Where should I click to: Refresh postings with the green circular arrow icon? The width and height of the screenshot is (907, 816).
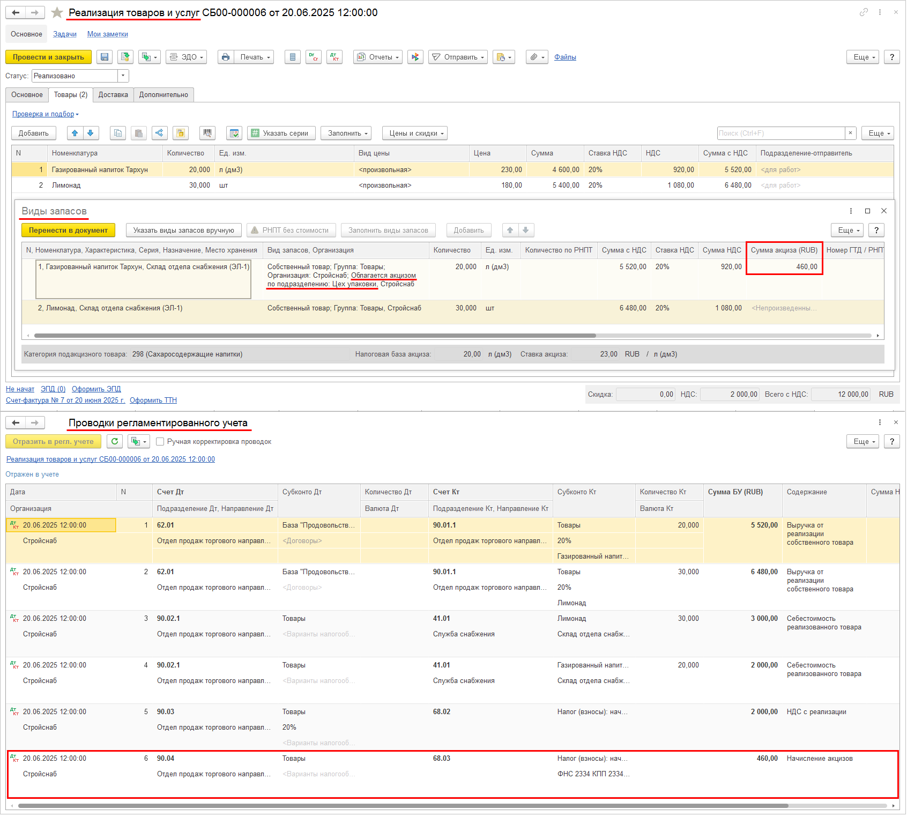pyautogui.click(x=115, y=441)
